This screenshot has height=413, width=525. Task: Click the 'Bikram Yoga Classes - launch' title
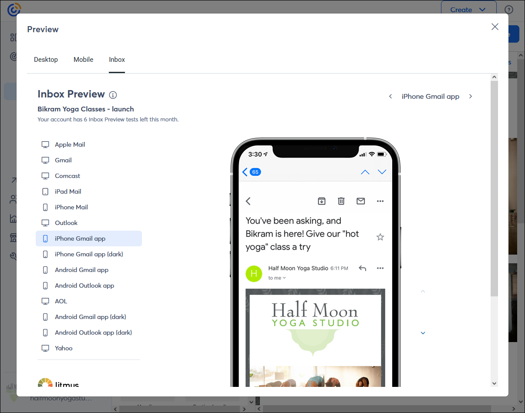coord(86,109)
